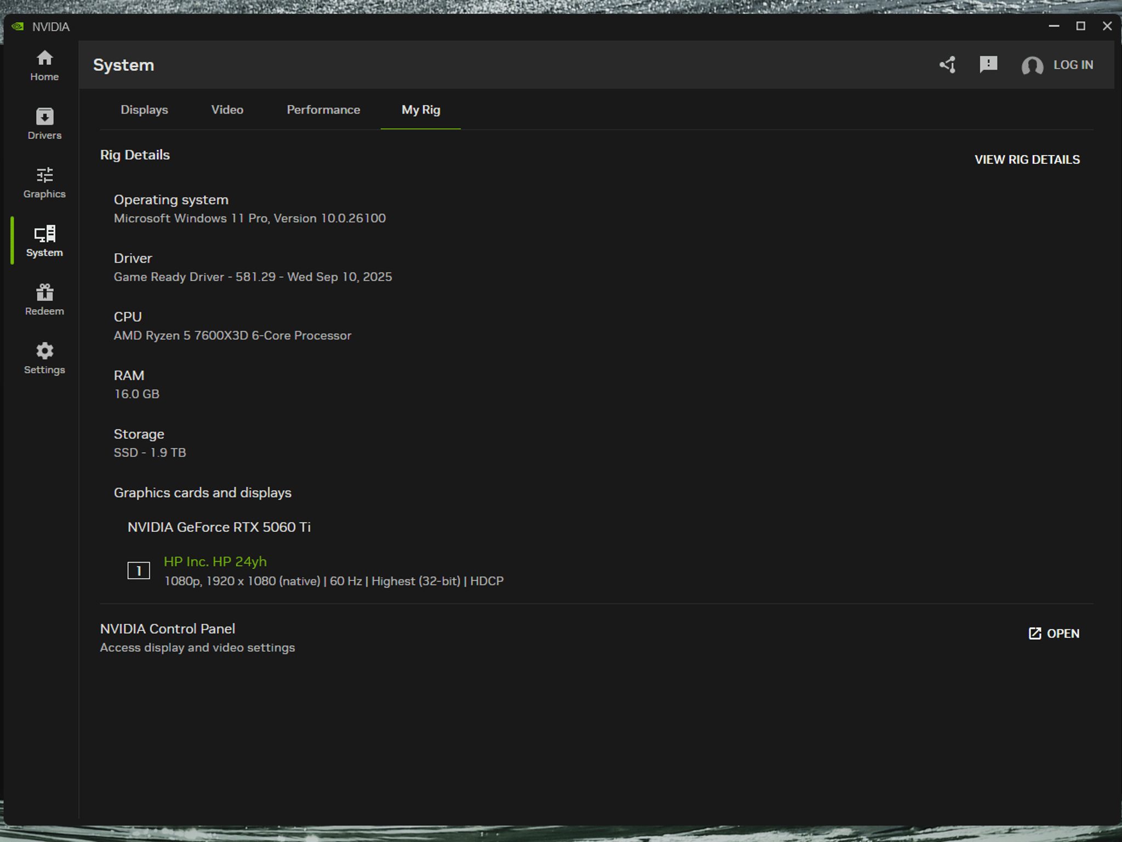Viewport: 1122px width, 842px height.
Task: Click the LOG IN link
Action: (1073, 65)
